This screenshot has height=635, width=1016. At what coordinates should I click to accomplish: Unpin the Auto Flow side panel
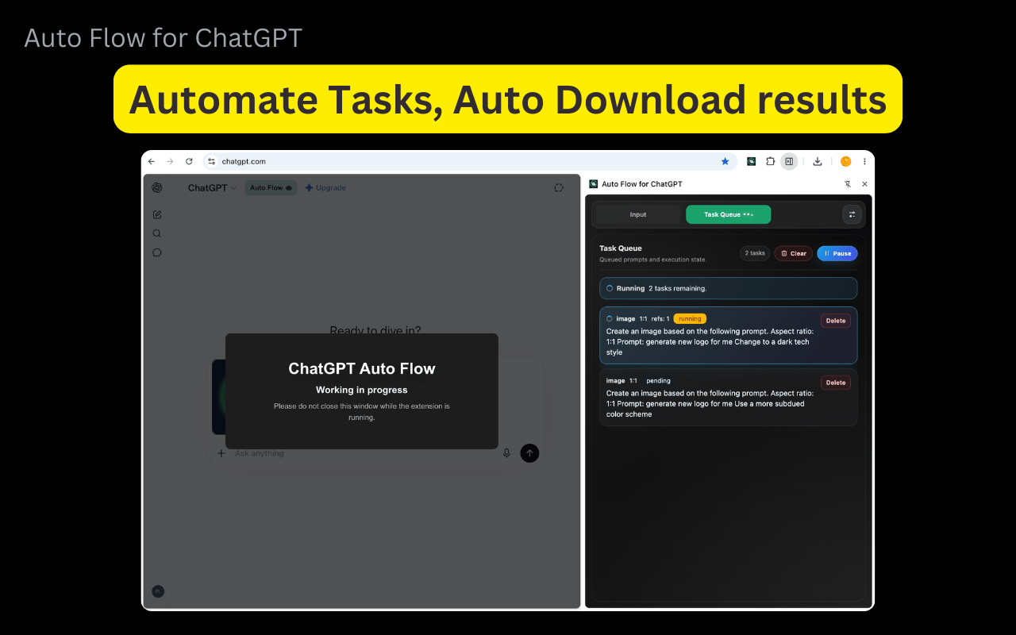848,184
